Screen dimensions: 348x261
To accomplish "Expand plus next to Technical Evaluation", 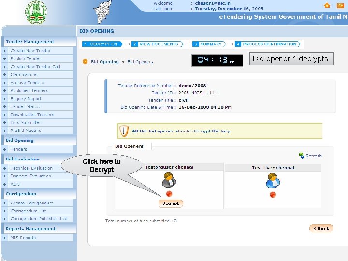I will click(4, 169).
